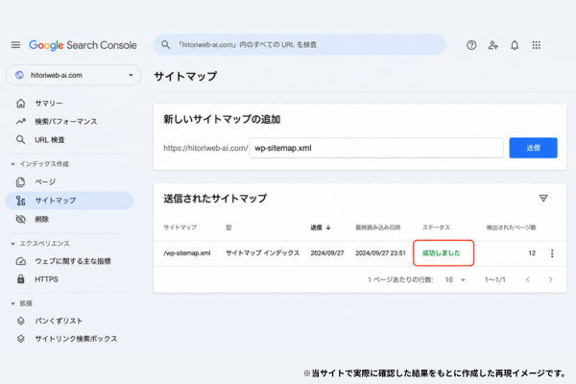Click the discovered pages count 12

point(532,252)
